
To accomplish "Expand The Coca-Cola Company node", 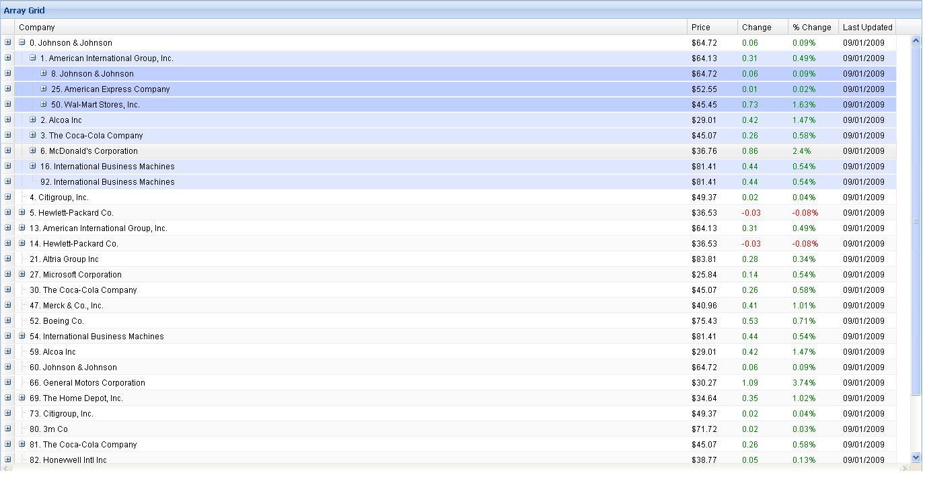I will click(32, 135).
